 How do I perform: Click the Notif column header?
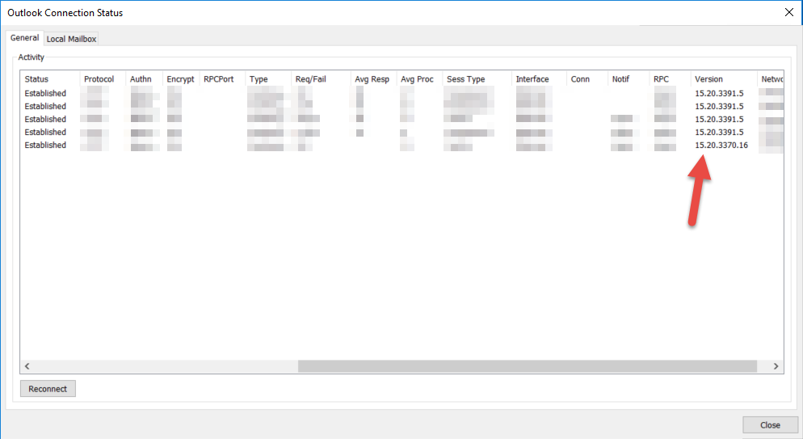point(628,79)
